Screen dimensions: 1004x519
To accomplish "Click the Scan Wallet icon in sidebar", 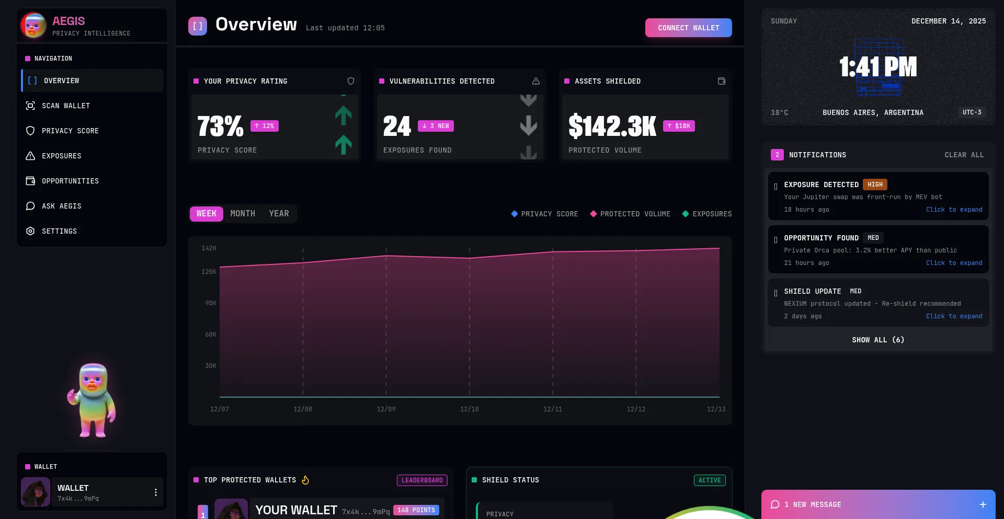I will pyautogui.click(x=30, y=106).
